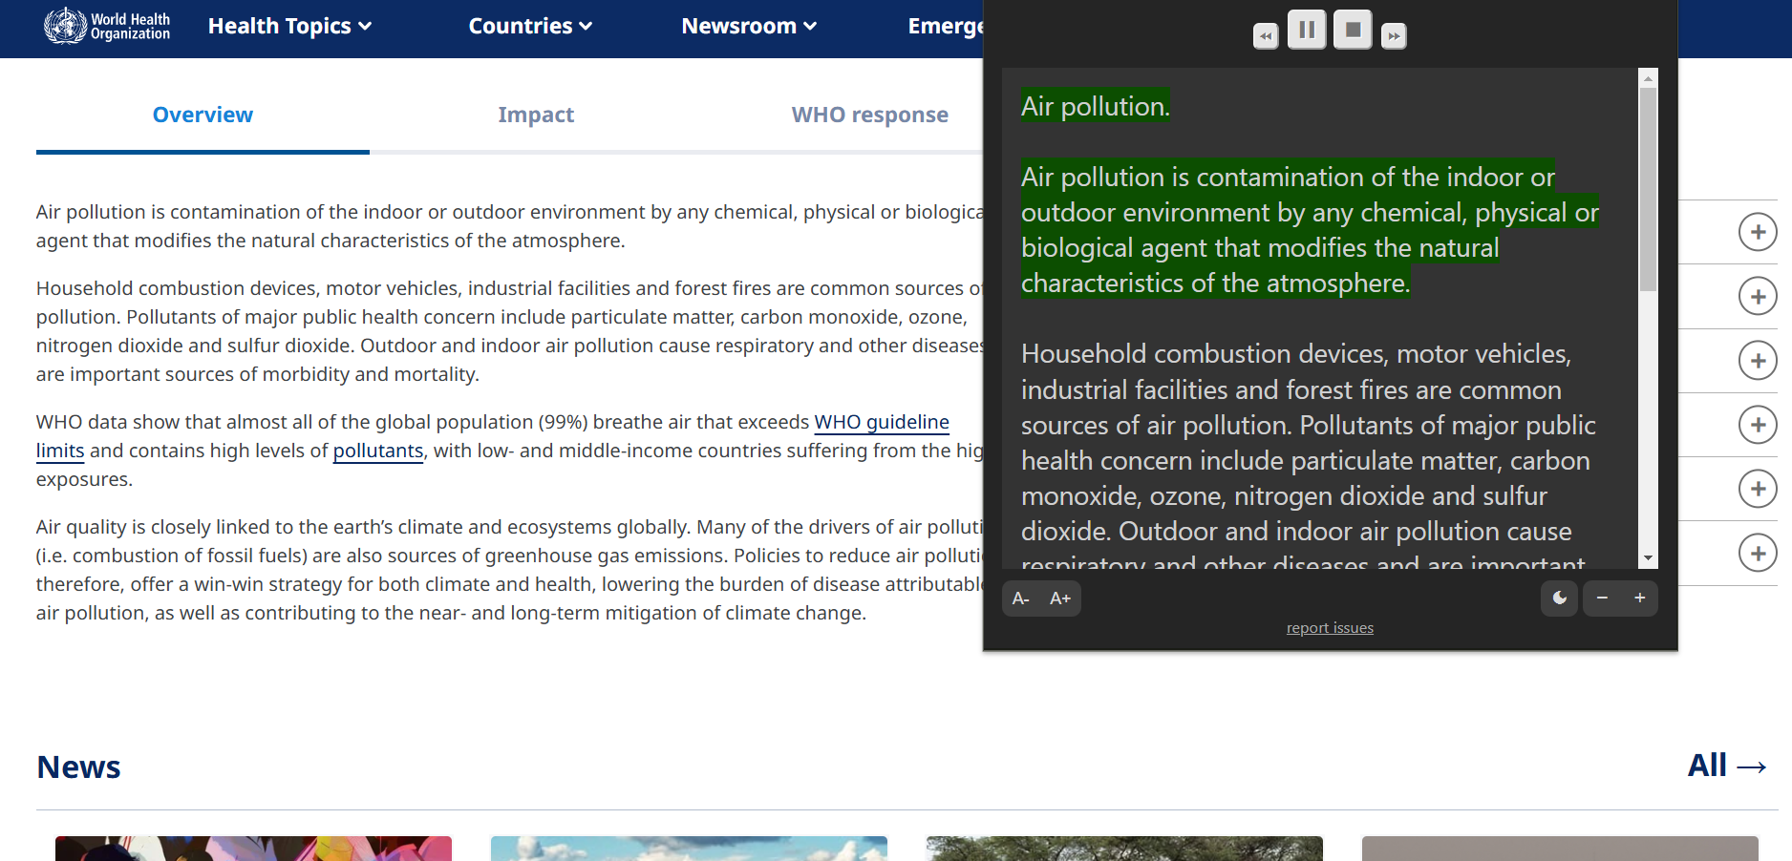Open the WHO response tab
This screenshot has height=861, width=1792.
[x=869, y=115]
